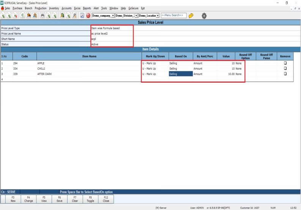Click the Based On column header
This screenshot has height=210, width=301.
coord(181,56)
